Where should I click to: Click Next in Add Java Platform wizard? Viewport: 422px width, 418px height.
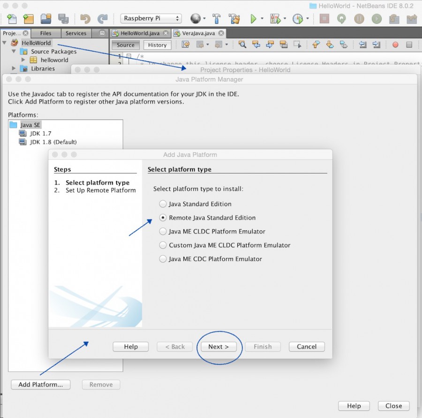coord(219,347)
